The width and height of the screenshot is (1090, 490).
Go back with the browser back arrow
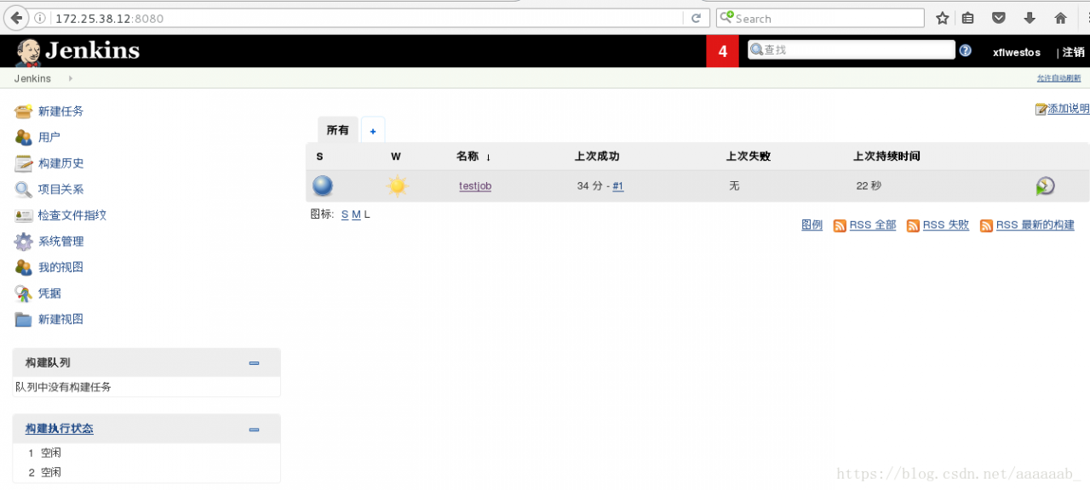tap(17, 18)
